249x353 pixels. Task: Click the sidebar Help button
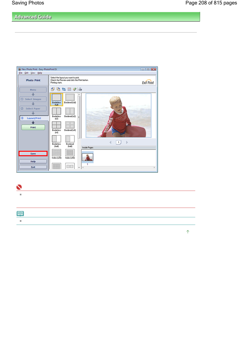point(33,161)
